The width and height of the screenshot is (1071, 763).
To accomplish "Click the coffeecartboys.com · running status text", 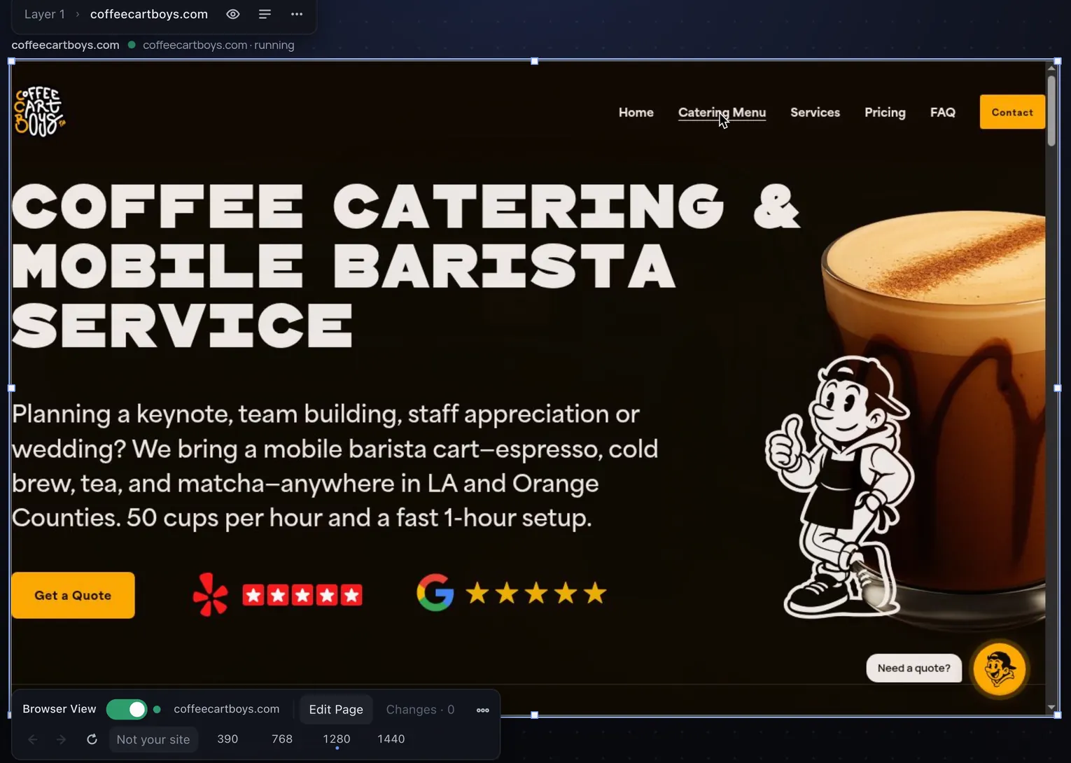I will [218, 45].
